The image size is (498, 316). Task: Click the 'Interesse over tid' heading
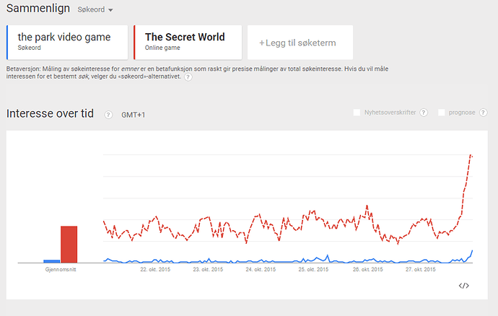(50, 114)
